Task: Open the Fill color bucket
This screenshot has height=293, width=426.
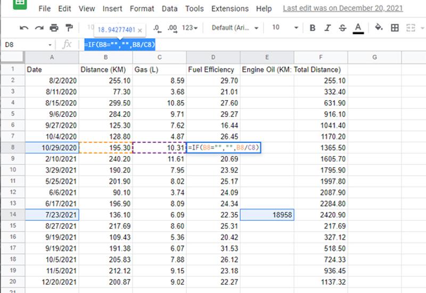Action: pos(379,28)
